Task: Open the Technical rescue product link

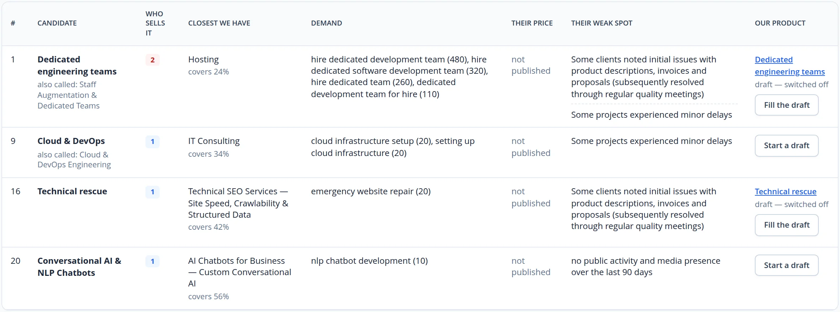Action: coord(785,191)
